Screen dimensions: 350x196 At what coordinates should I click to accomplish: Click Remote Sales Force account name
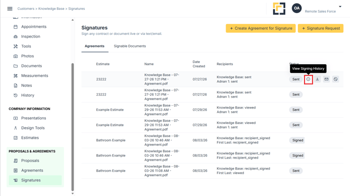pos(320,11)
